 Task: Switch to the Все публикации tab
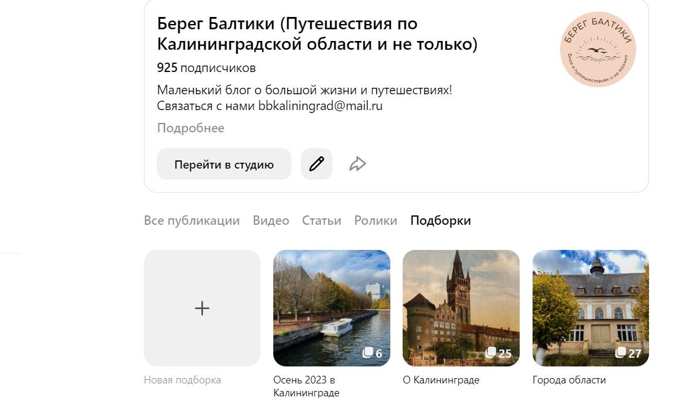point(191,221)
